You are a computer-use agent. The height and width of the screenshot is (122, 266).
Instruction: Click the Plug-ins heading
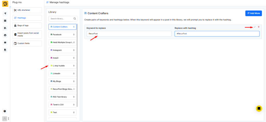click(x=17, y=2)
